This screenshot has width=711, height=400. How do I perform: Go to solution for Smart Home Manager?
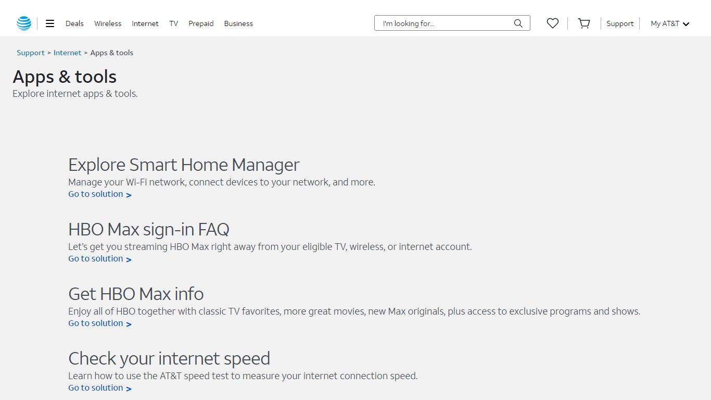[x=100, y=194]
